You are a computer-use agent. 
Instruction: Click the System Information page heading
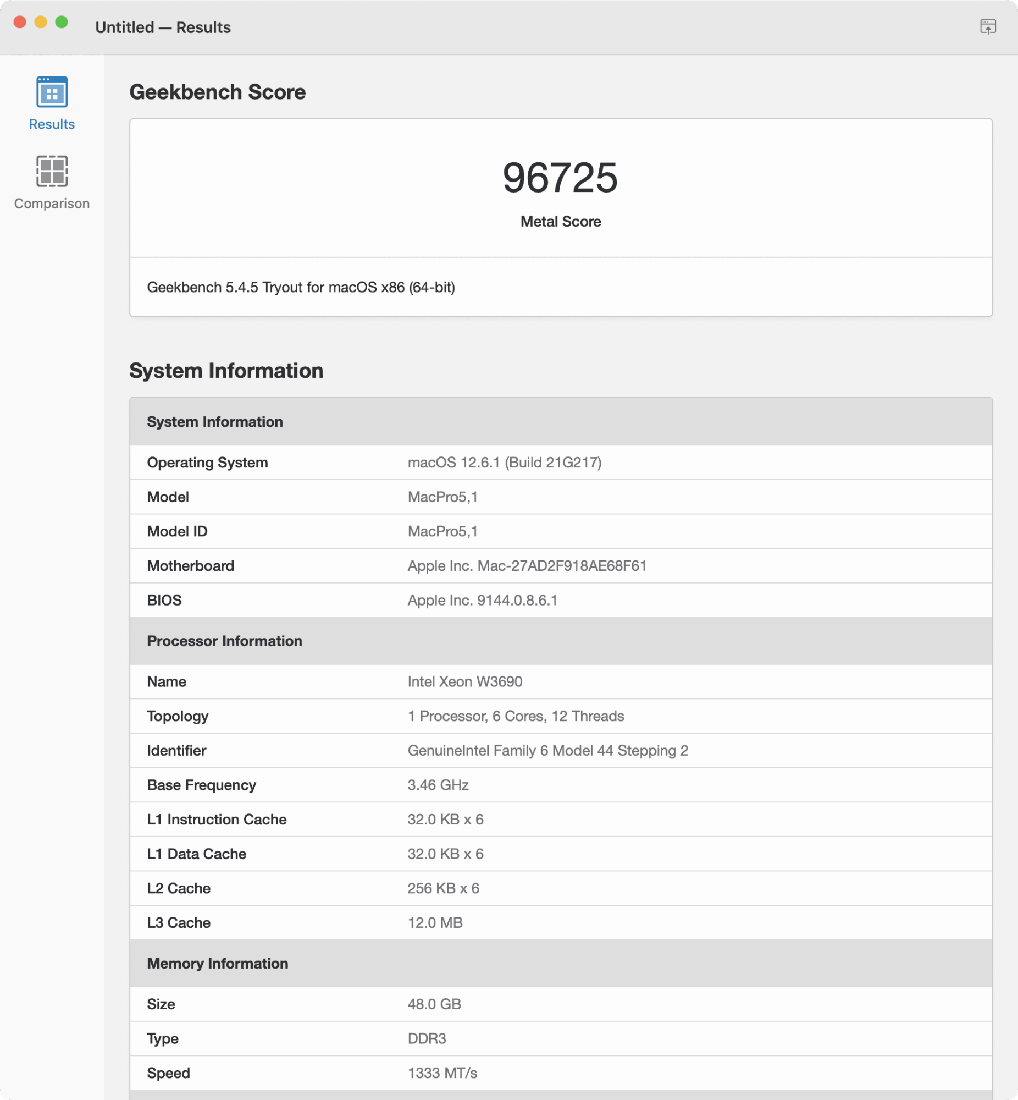(226, 370)
